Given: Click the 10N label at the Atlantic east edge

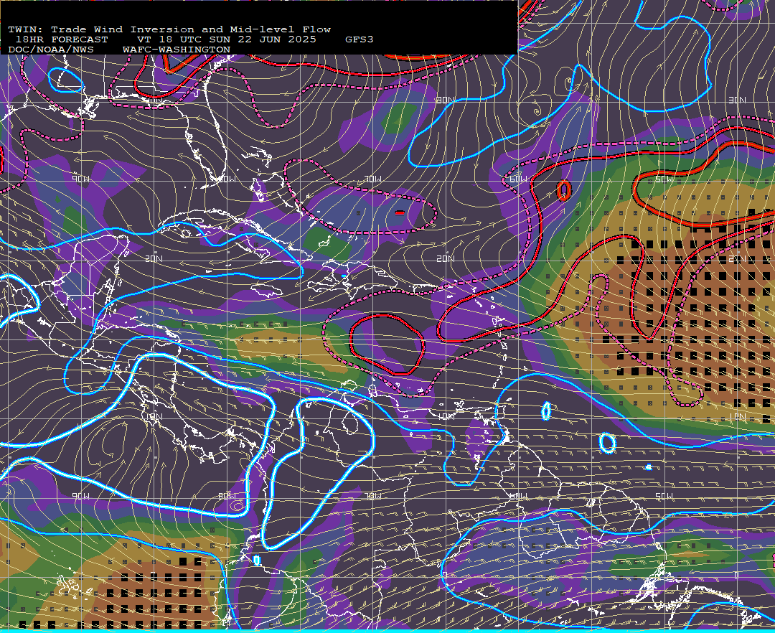Looking at the screenshot, I should click(737, 416).
